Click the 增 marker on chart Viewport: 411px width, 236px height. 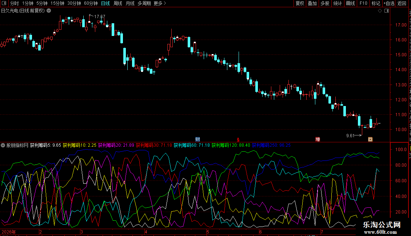click(x=318, y=139)
